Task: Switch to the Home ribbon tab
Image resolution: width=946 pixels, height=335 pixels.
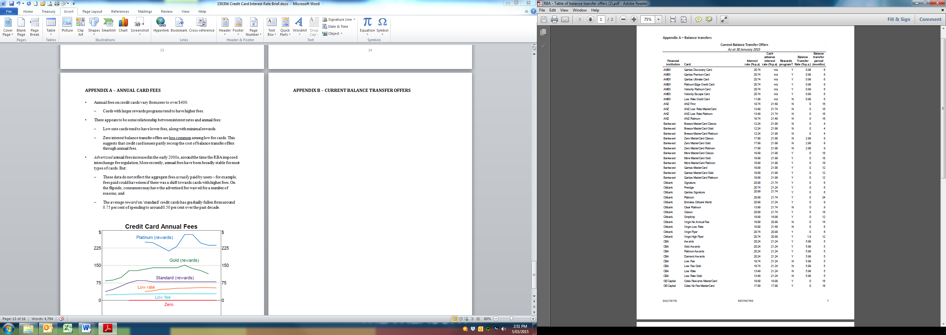Action: tap(28, 11)
